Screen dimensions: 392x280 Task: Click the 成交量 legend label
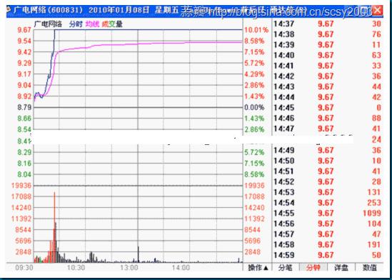click(112, 24)
